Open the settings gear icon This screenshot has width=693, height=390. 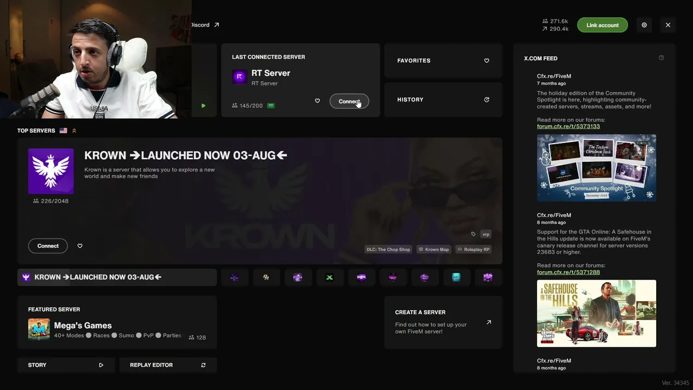tap(644, 25)
